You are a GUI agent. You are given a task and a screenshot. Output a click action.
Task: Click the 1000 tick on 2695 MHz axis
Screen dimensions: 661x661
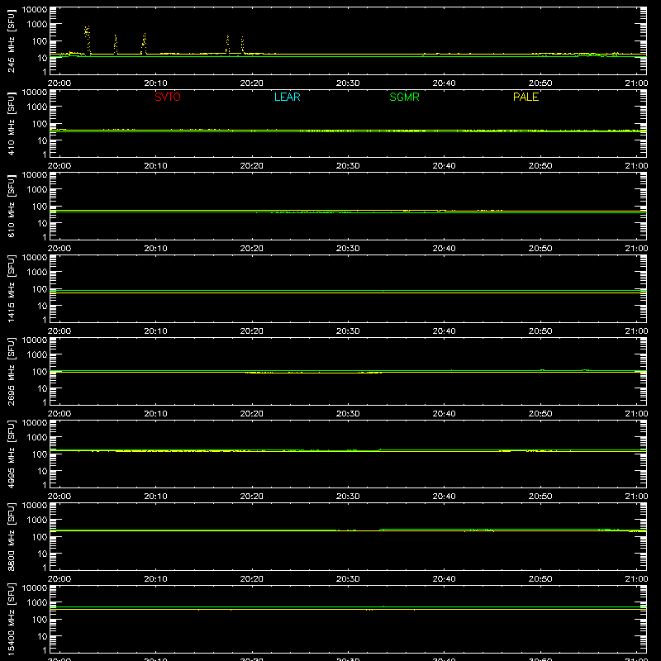(37, 355)
